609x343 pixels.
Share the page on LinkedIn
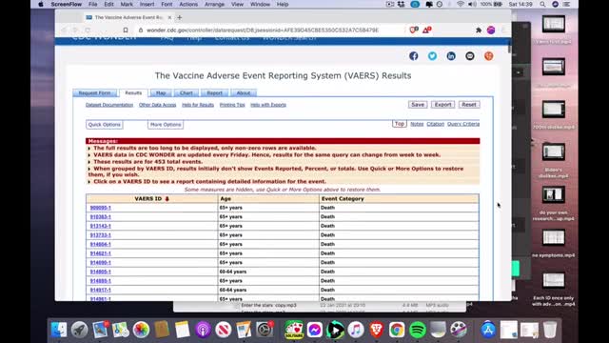451,56
